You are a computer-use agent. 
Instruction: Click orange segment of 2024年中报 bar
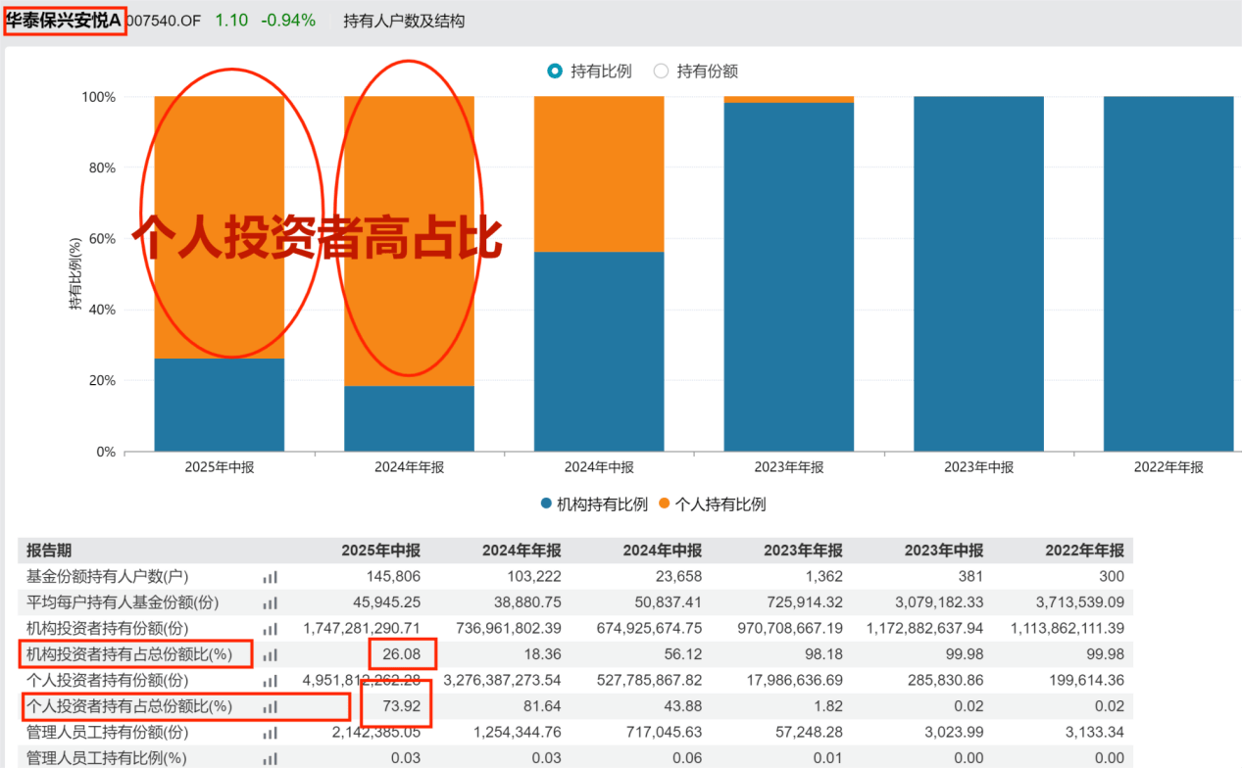click(598, 174)
